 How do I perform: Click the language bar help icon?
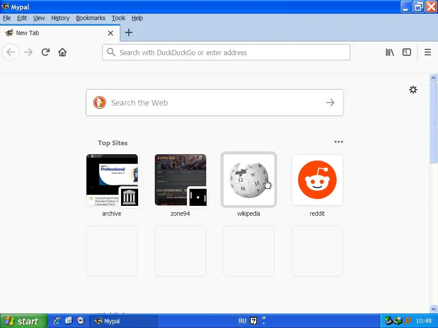point(253,321)
